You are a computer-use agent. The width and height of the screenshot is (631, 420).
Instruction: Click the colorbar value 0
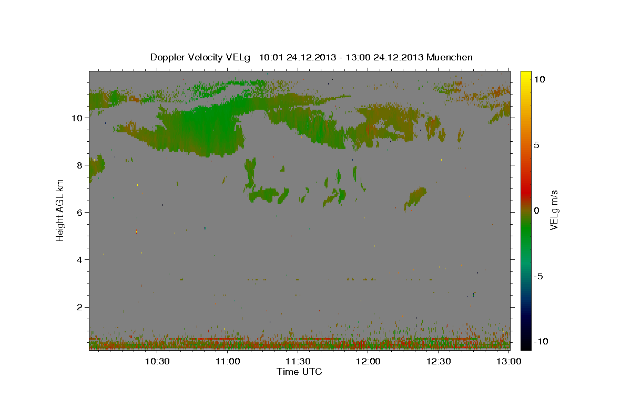click(x=537, y=211)
